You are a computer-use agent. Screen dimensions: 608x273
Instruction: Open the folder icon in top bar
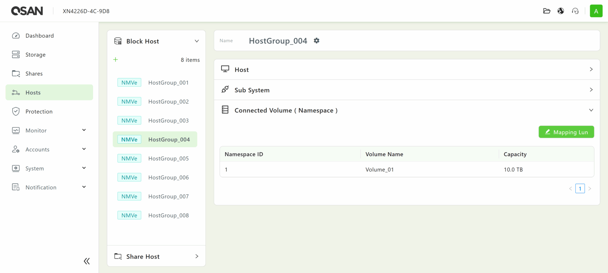[547, 11]
